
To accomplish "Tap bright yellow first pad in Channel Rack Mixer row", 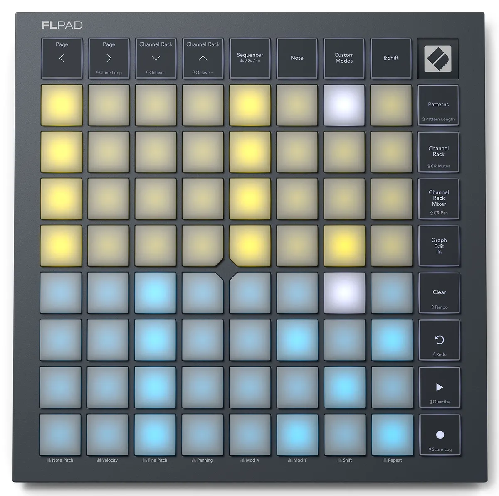I will (61, 199).
